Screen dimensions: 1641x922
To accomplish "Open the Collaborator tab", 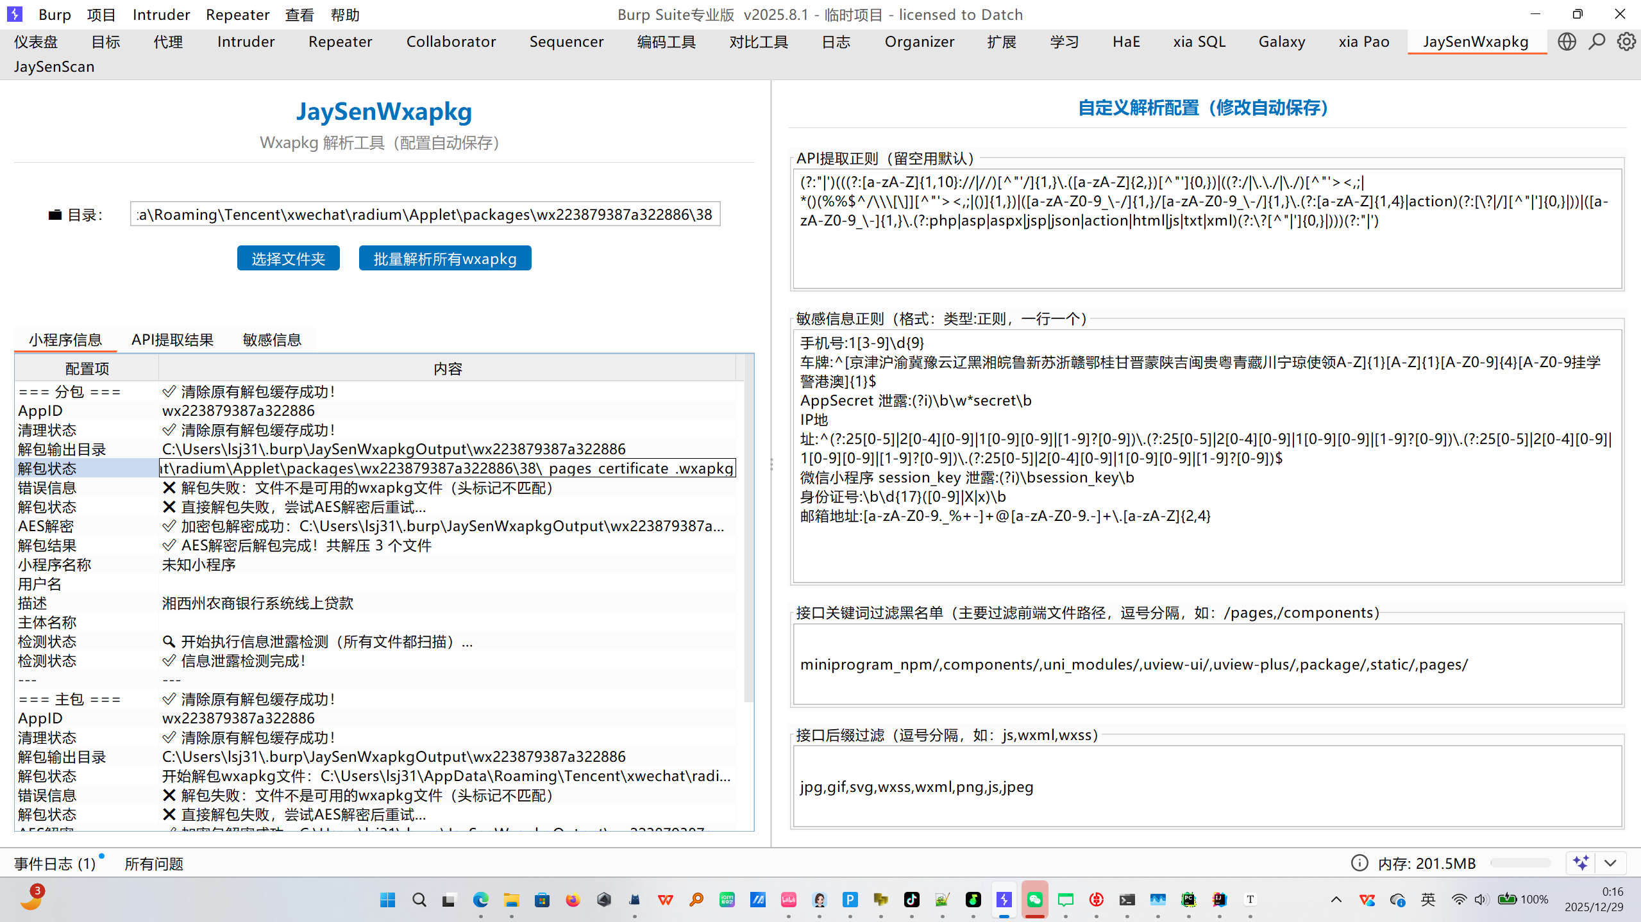I will point(451,41).
